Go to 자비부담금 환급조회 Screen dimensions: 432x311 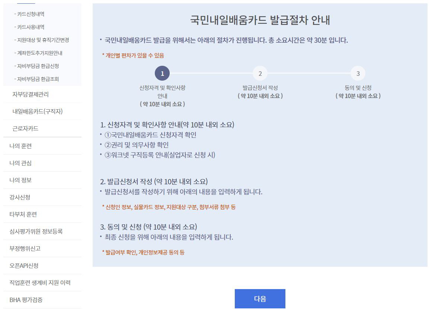click(36, 79)
